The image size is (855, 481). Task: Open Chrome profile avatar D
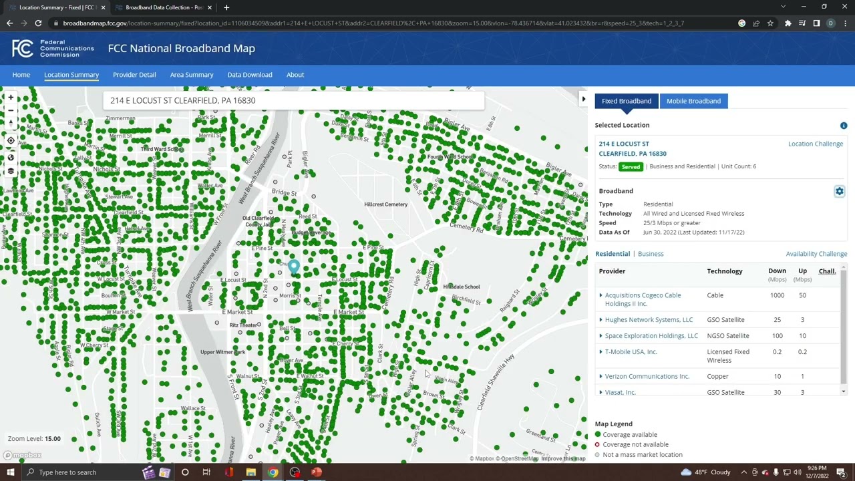pos(830,23)
